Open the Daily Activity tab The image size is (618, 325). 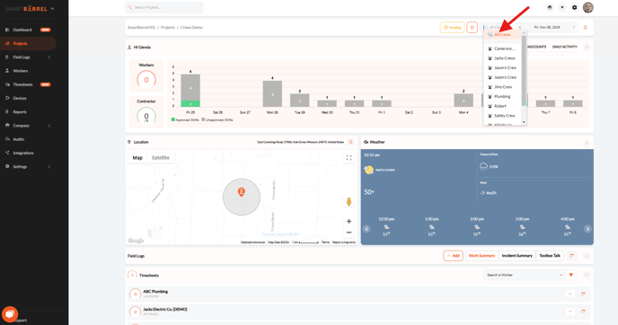(x=564, y=47)
